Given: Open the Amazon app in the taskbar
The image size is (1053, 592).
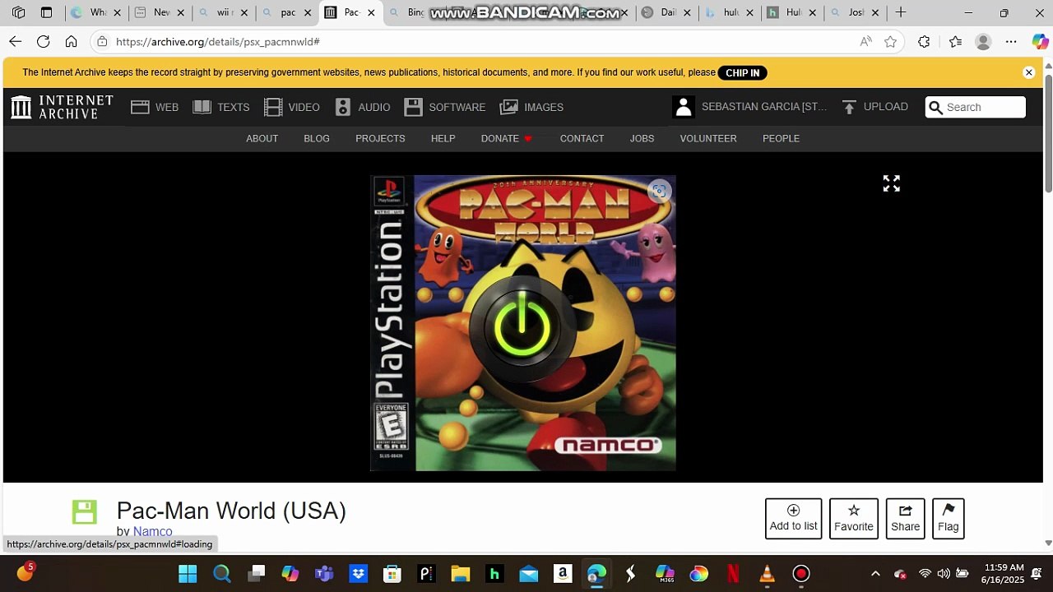Looking at the screenshot, I should click(563, 574).
